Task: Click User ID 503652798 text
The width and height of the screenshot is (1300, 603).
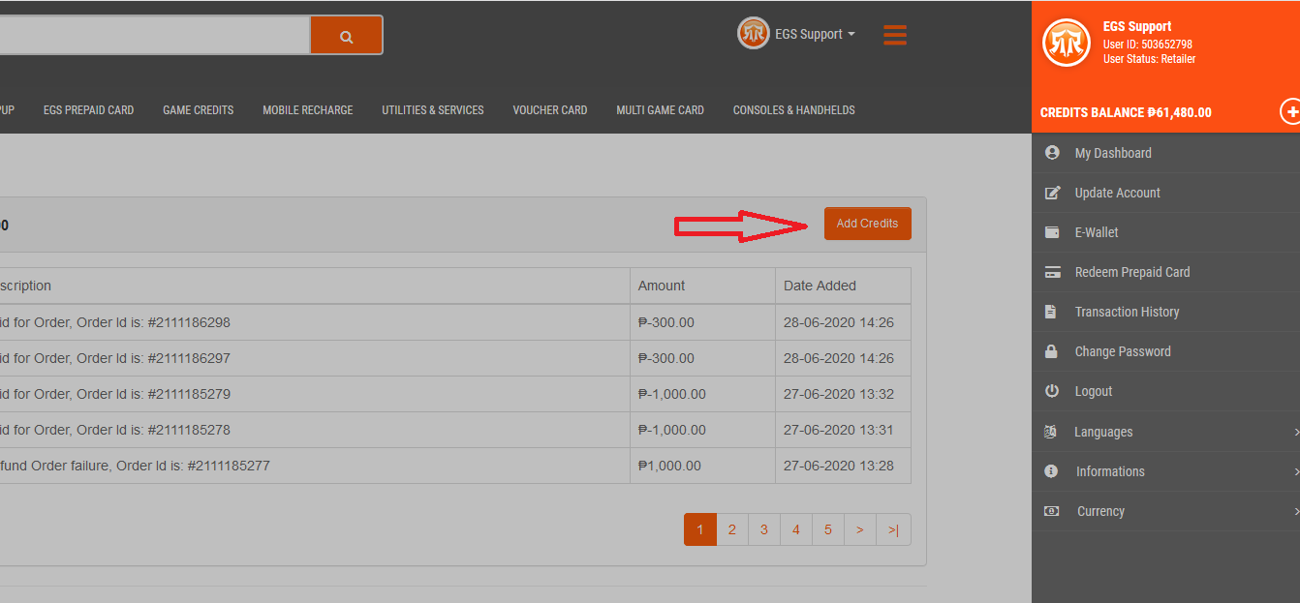Action: click(x=1148, y=45)
